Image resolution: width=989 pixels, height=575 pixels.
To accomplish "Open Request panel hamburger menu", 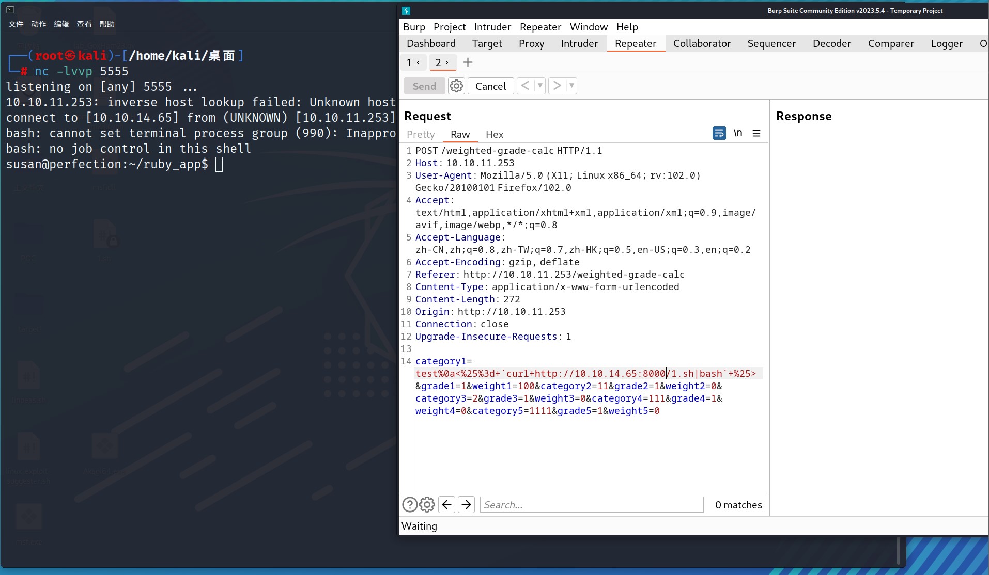I will [x=756, y=133].
